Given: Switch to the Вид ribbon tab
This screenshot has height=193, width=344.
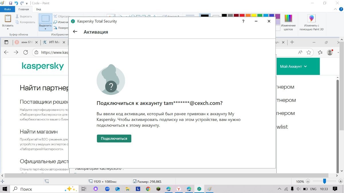Looking at the screenshot, I should click(x=38, y=9).
